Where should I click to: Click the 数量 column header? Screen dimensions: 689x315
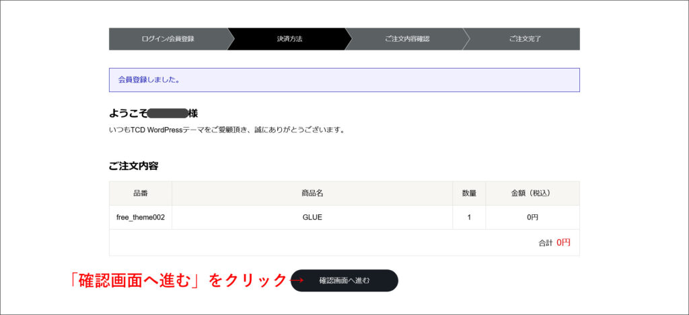tap(469, 193)
